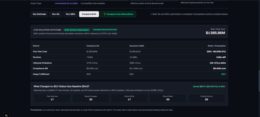260x117 pixels.
Task: Click the Route Shifts 17 card
Action: coord(129,98)
